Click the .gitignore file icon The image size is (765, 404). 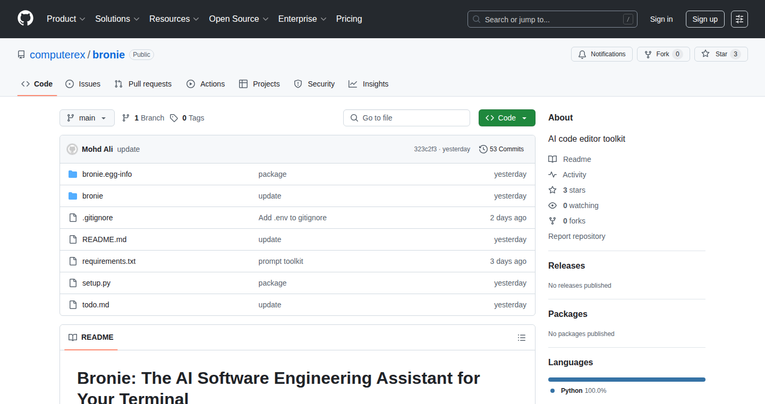73,218
